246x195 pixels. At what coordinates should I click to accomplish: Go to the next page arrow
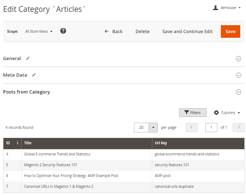238,127
